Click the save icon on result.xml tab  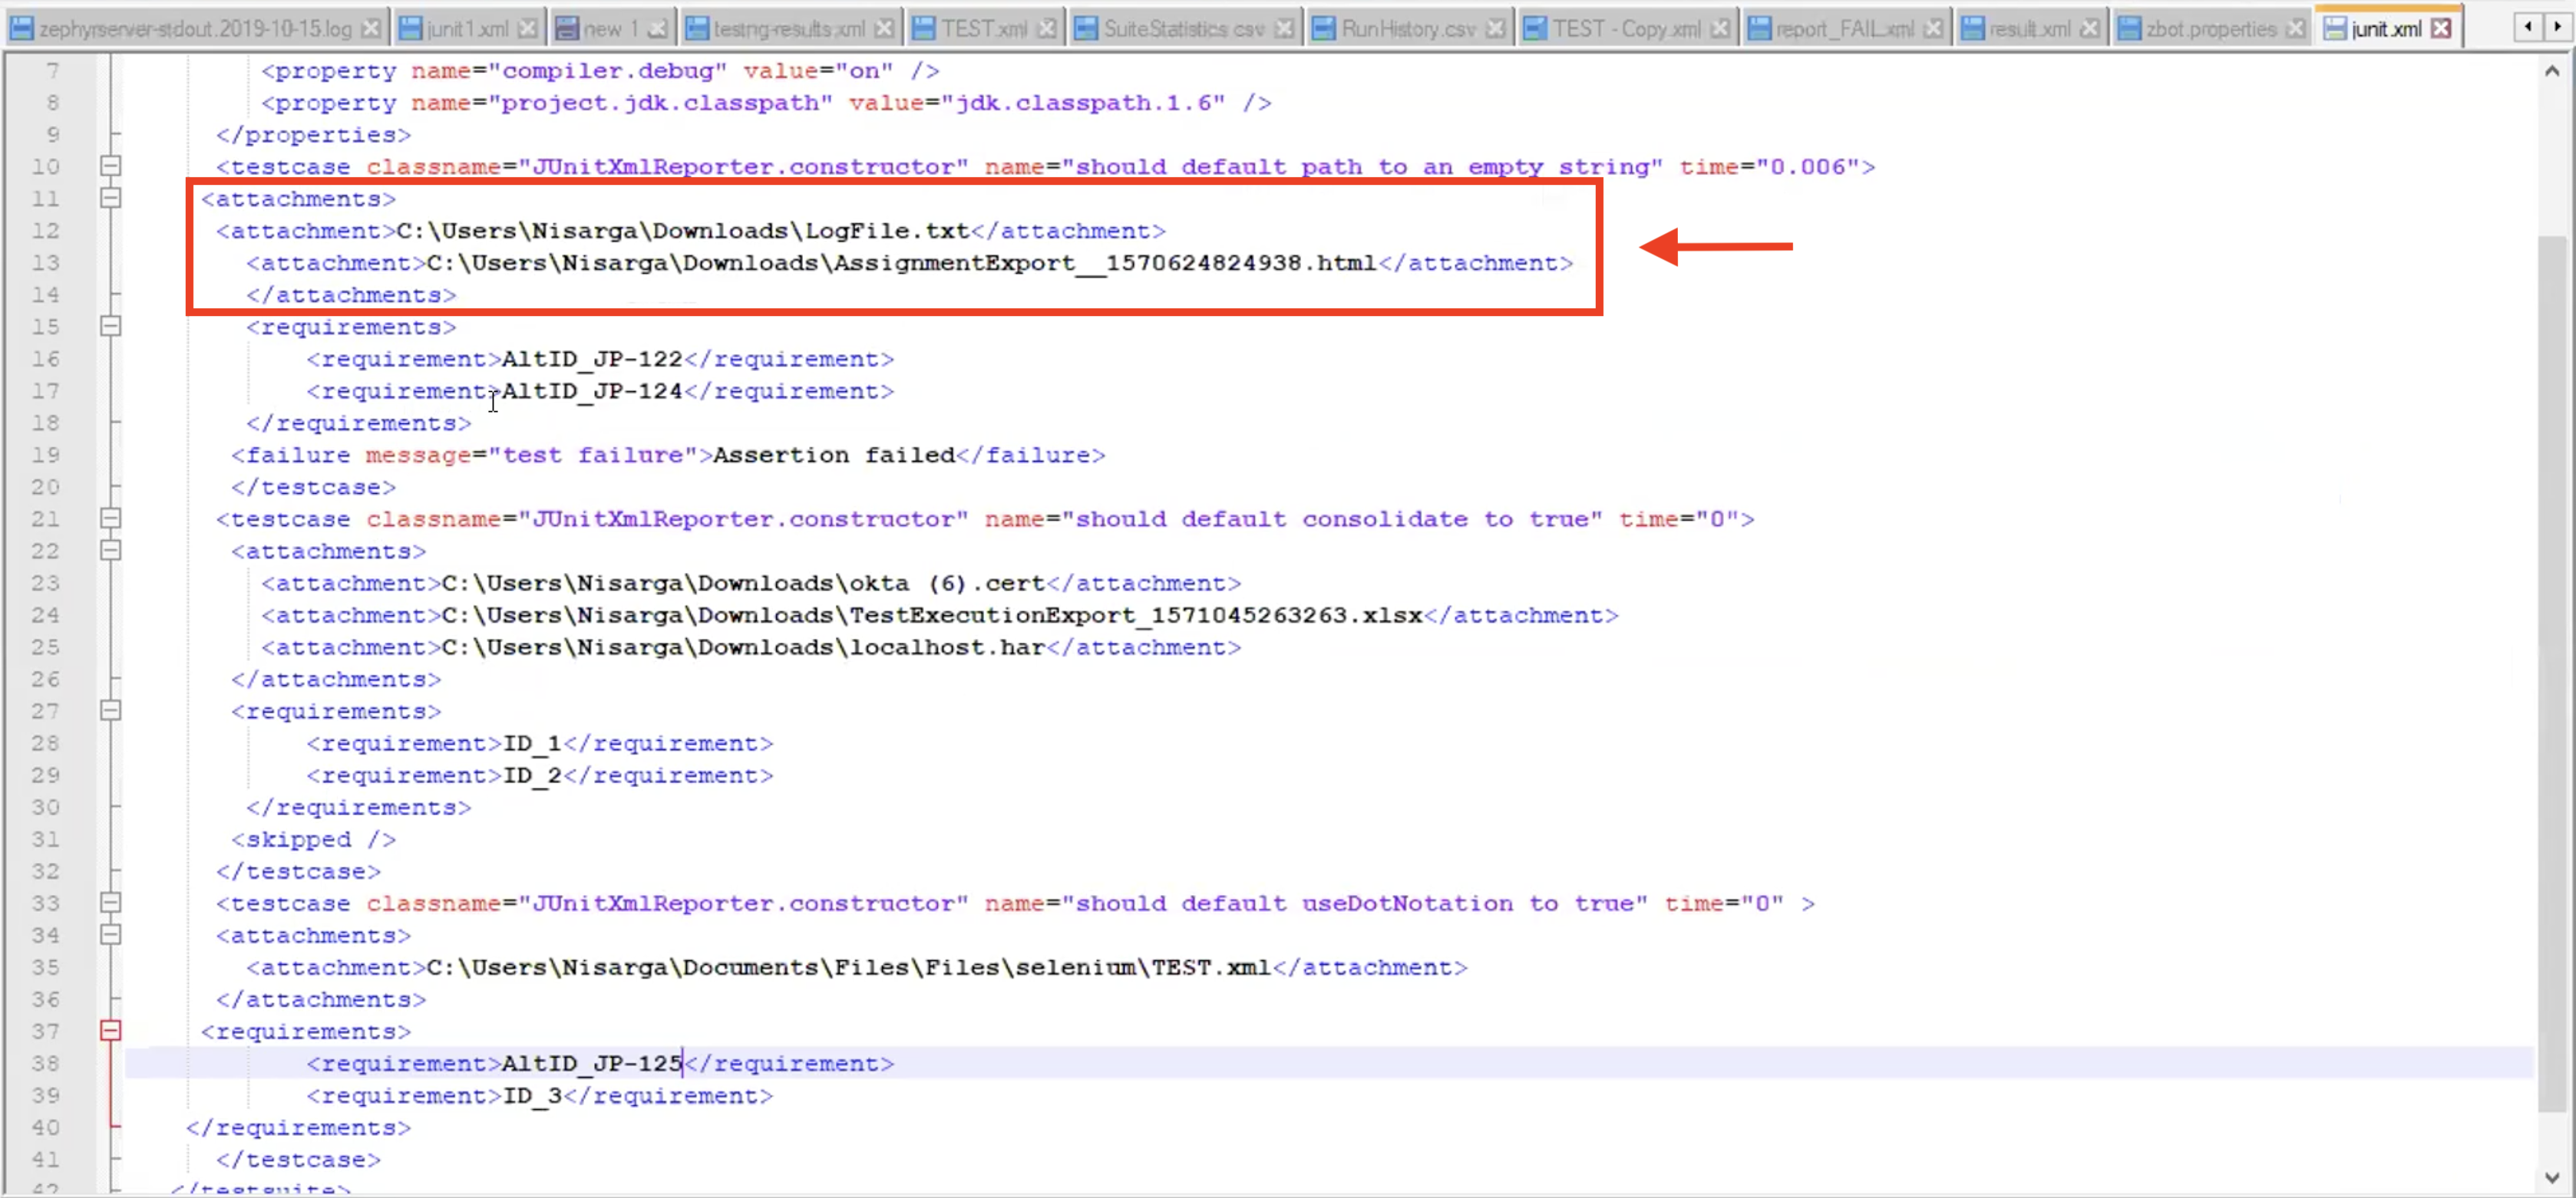pos(1972,29)
